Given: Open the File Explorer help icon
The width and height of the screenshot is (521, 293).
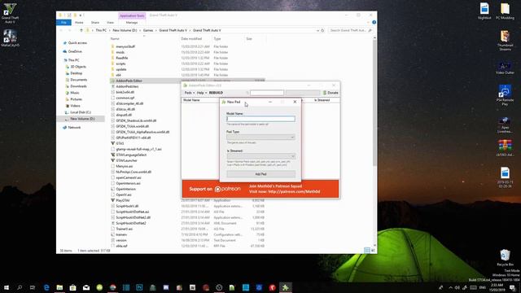Looking at the screenshot, I should 374,22.
